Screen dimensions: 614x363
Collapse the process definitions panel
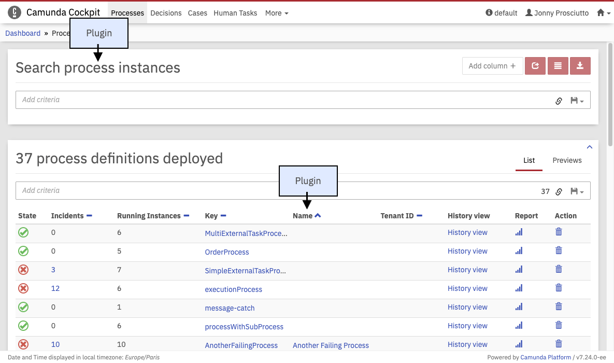589,147
